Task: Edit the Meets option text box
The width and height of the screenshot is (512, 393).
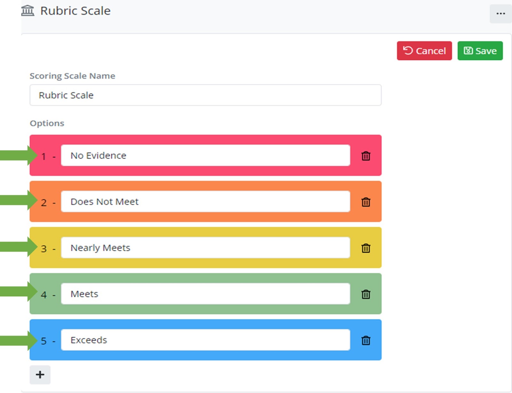Action: [x=205, y=294]
